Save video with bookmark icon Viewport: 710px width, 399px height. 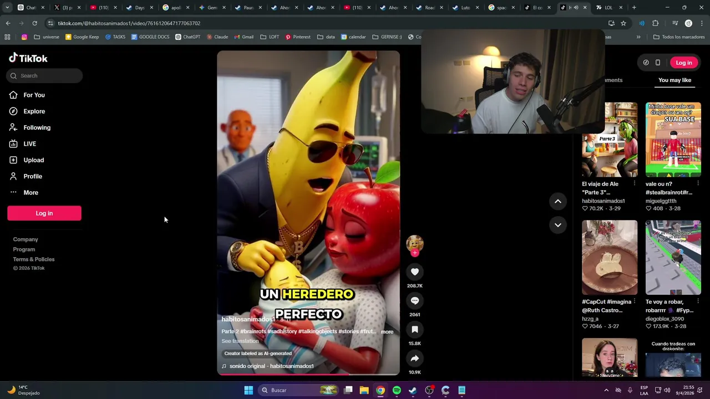pos(414,329)
